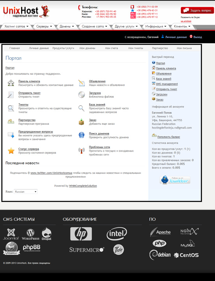Click the disc icon beside Загрузки

(x=81, y=95)
